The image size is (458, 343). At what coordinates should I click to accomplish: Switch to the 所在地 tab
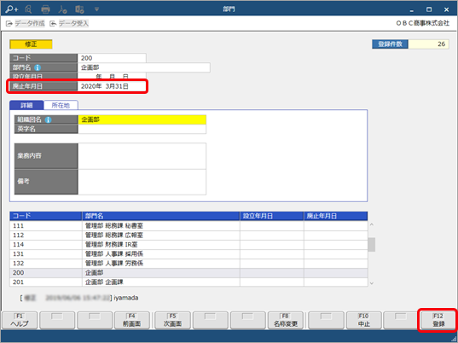61,105
